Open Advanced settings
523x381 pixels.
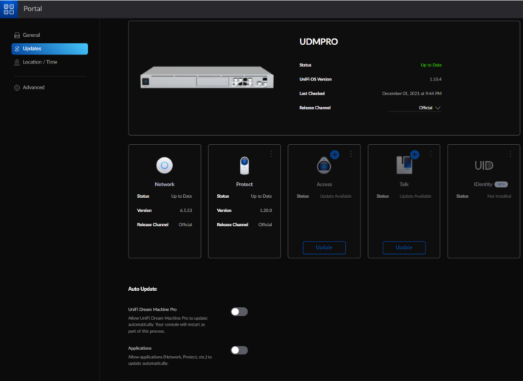(33, 87)
